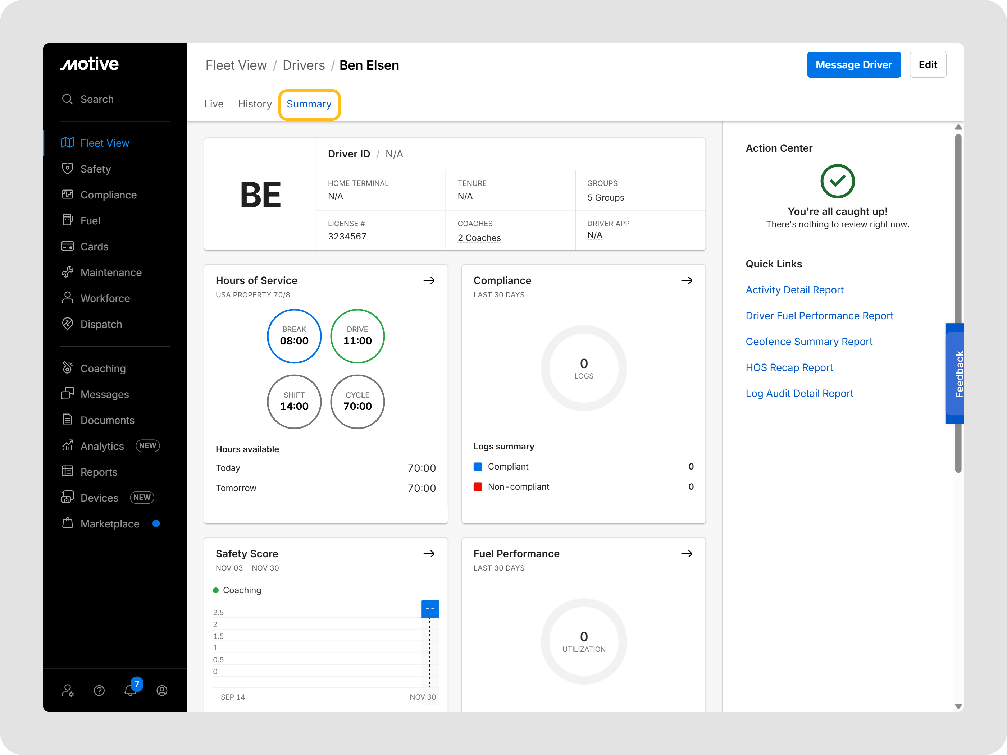Open Fuel pump icon in sidebar

click(67, 220)
